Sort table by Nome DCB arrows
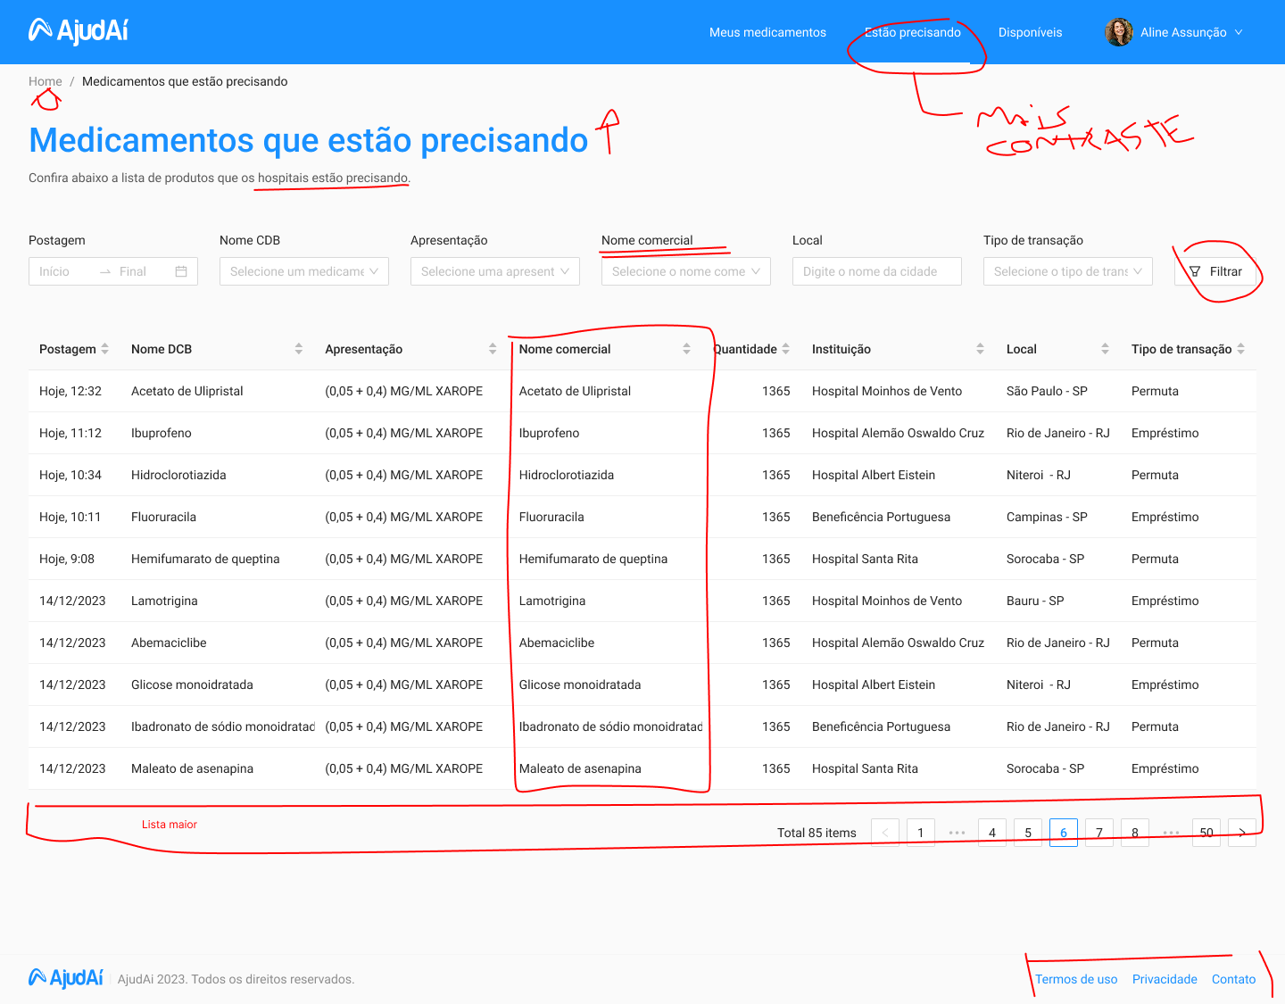1285x1004 pixels. point(298,349)
